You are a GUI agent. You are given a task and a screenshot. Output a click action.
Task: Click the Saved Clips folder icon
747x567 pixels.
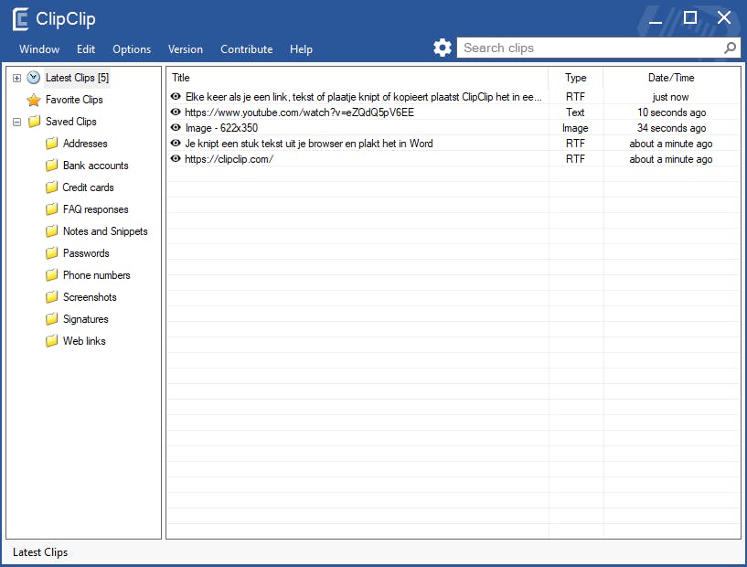pyautogui.click(x=35, y=122)
